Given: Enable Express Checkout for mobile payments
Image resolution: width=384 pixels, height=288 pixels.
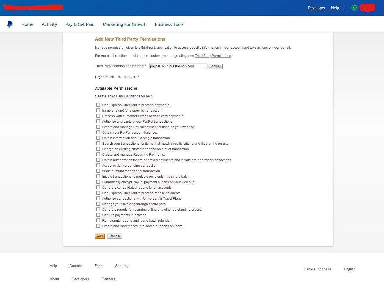Looking at the screenshot, I should (98, 193).
